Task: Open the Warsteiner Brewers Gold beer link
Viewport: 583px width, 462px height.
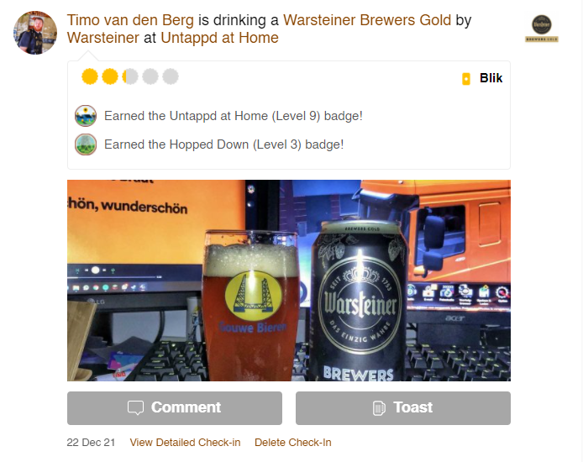Action: pyautogui.click(x=367, y=20)
